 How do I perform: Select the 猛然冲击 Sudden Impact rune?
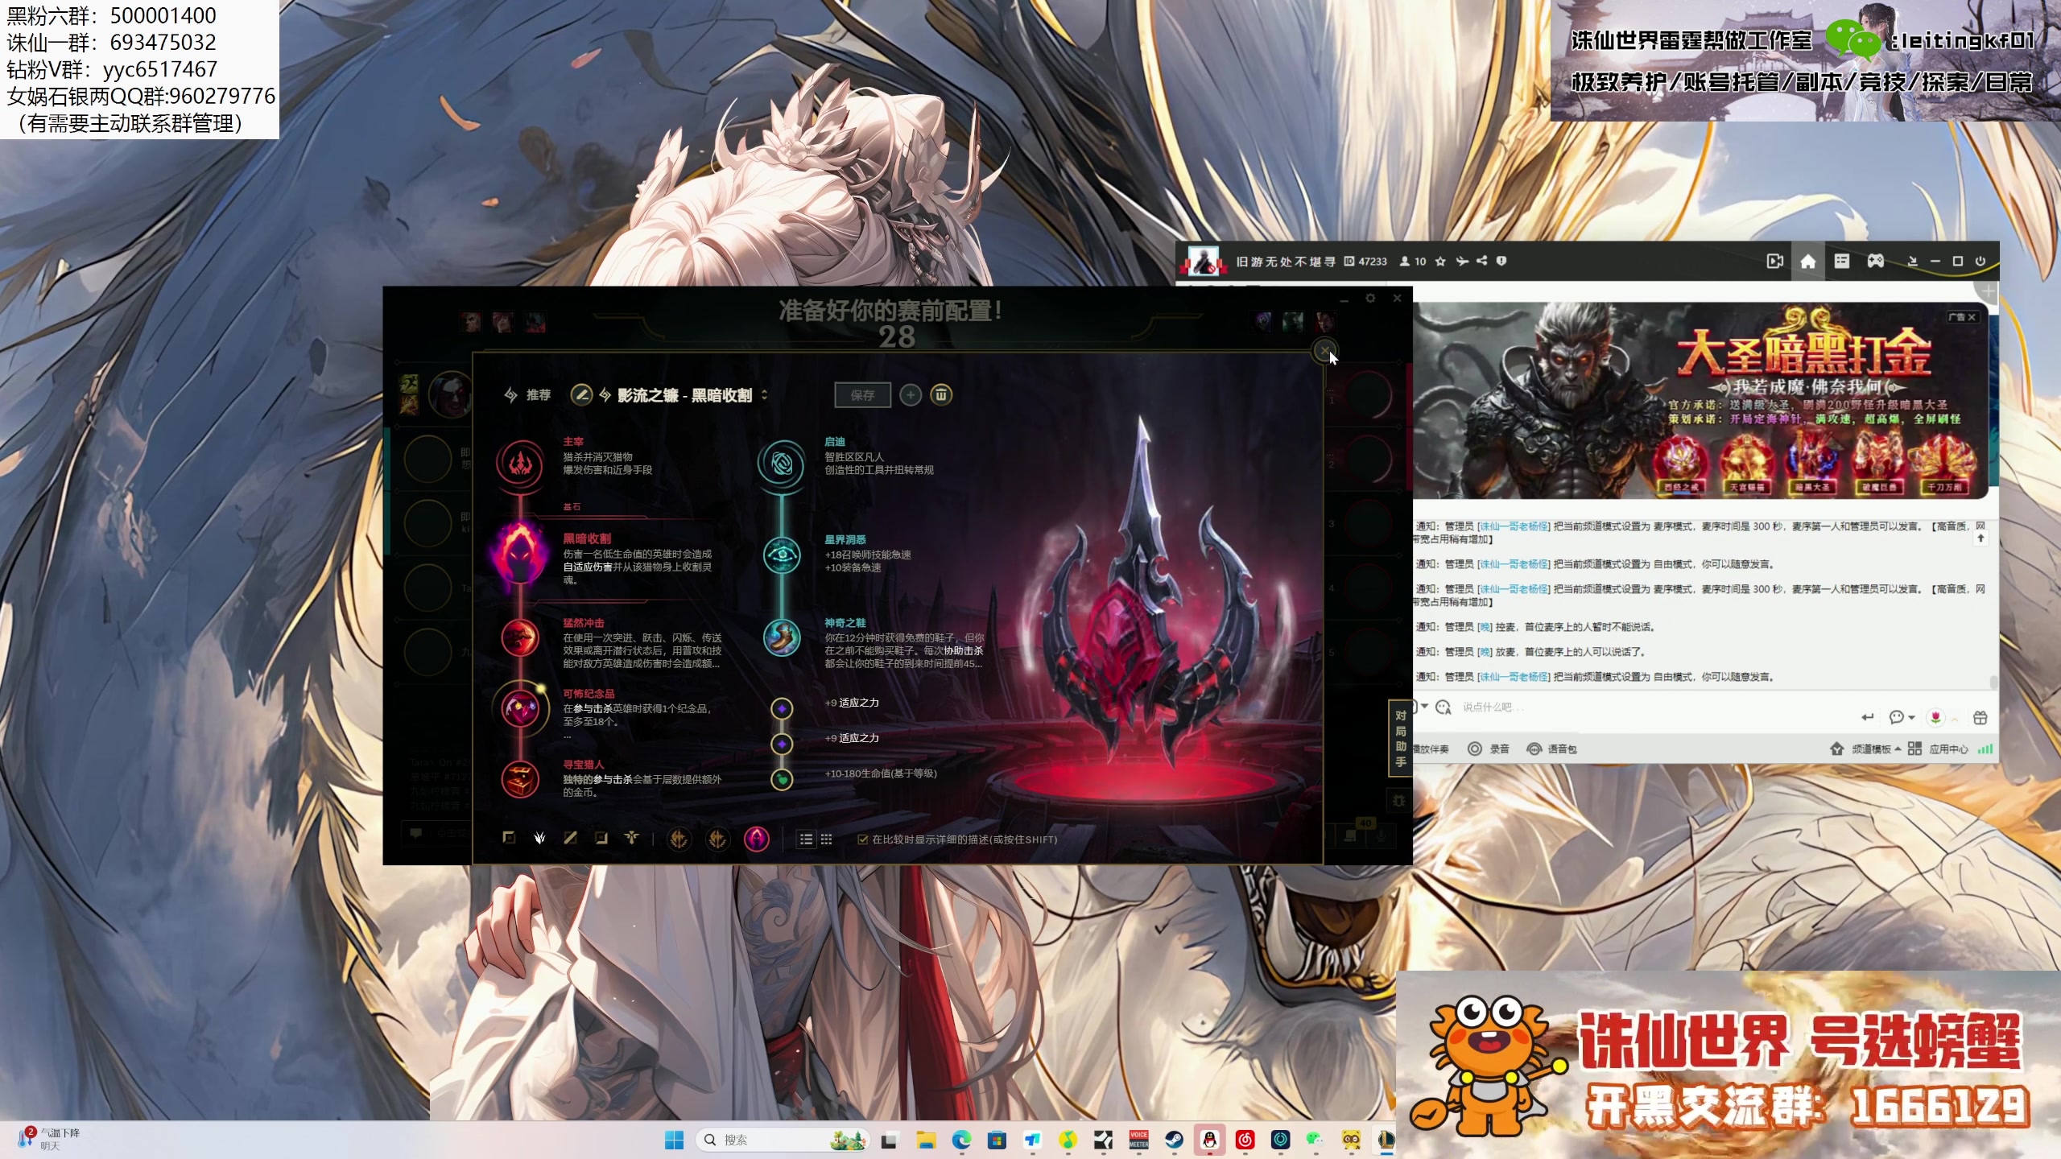coord(521,638)
